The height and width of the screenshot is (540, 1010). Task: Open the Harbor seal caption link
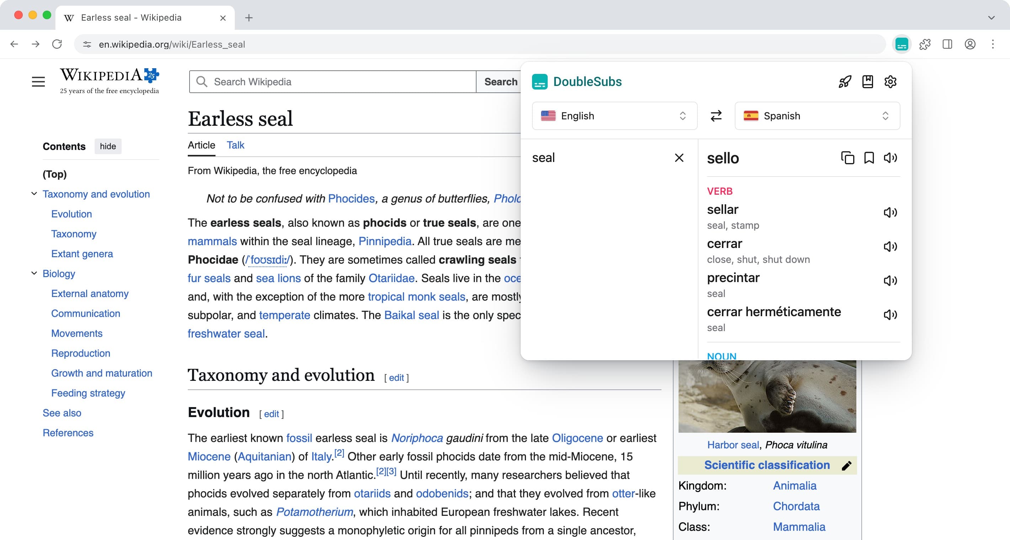(733, 445)
